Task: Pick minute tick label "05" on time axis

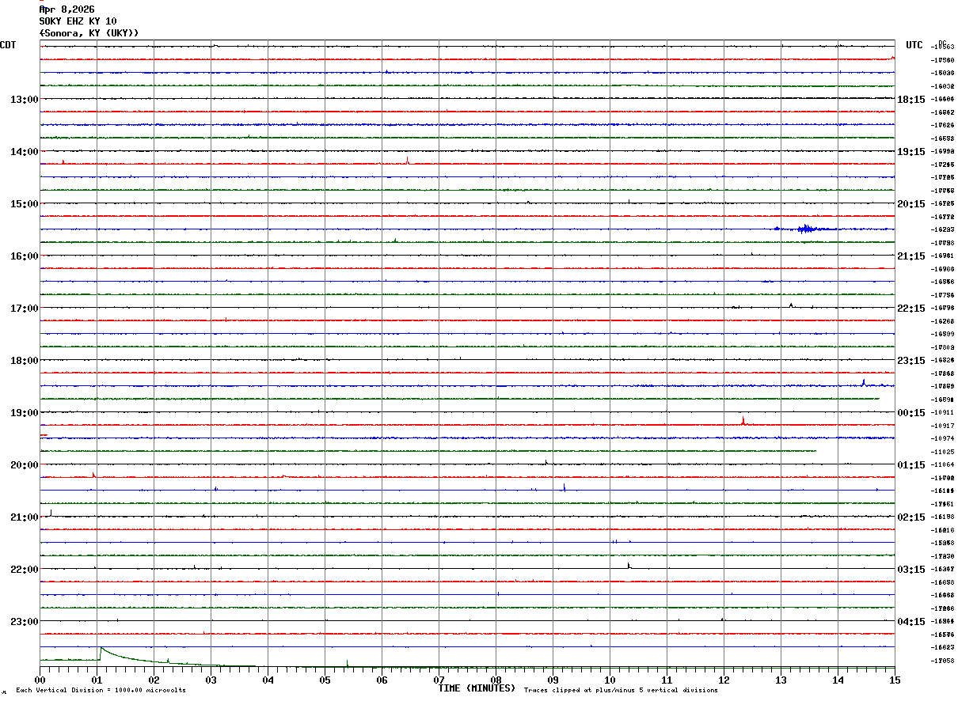Action: pos(325,680)
